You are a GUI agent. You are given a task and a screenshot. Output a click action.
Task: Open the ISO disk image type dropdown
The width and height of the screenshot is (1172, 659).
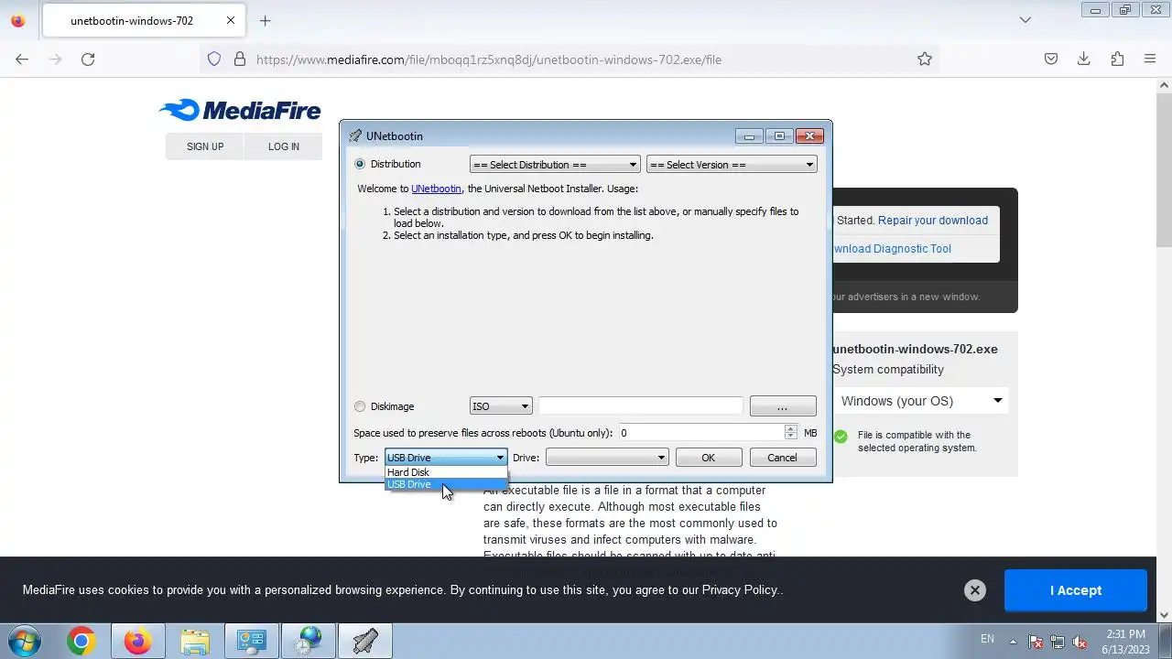click(x=501, y=406)
